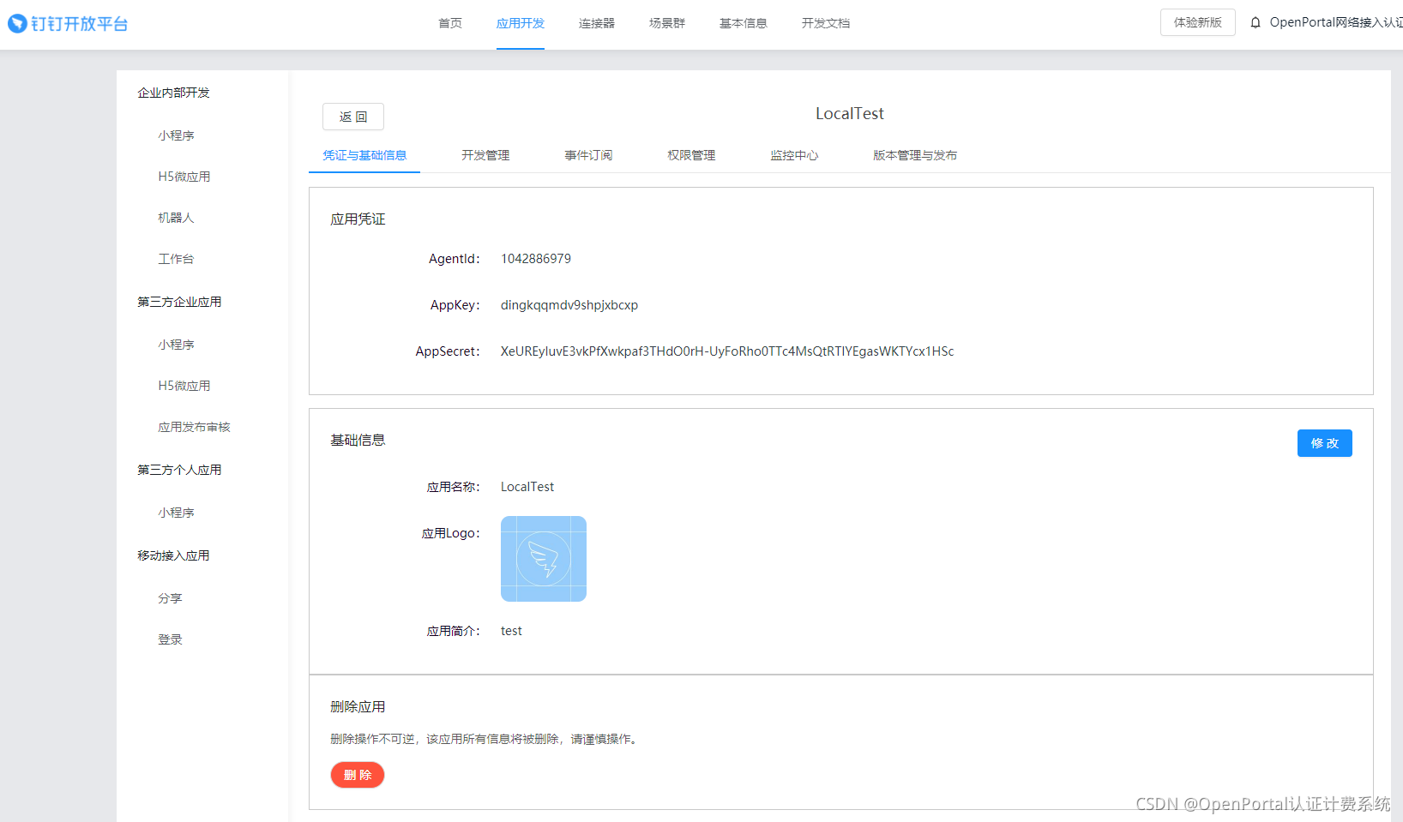Click the blue 修改 button
This screenshot has width=1403, height=822.
pos(1325,443)
